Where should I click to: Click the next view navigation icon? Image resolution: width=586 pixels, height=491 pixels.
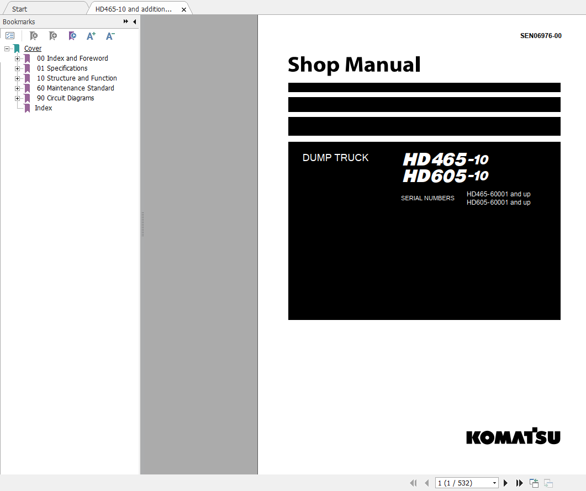[x=548, y=483]
